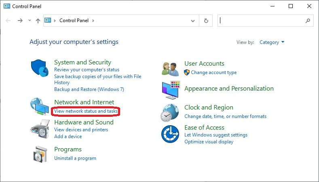Image resolution: width=319 pixels, height=182 pixels.
Task: Open Programs category heading
Action: (x=68, y=149)
